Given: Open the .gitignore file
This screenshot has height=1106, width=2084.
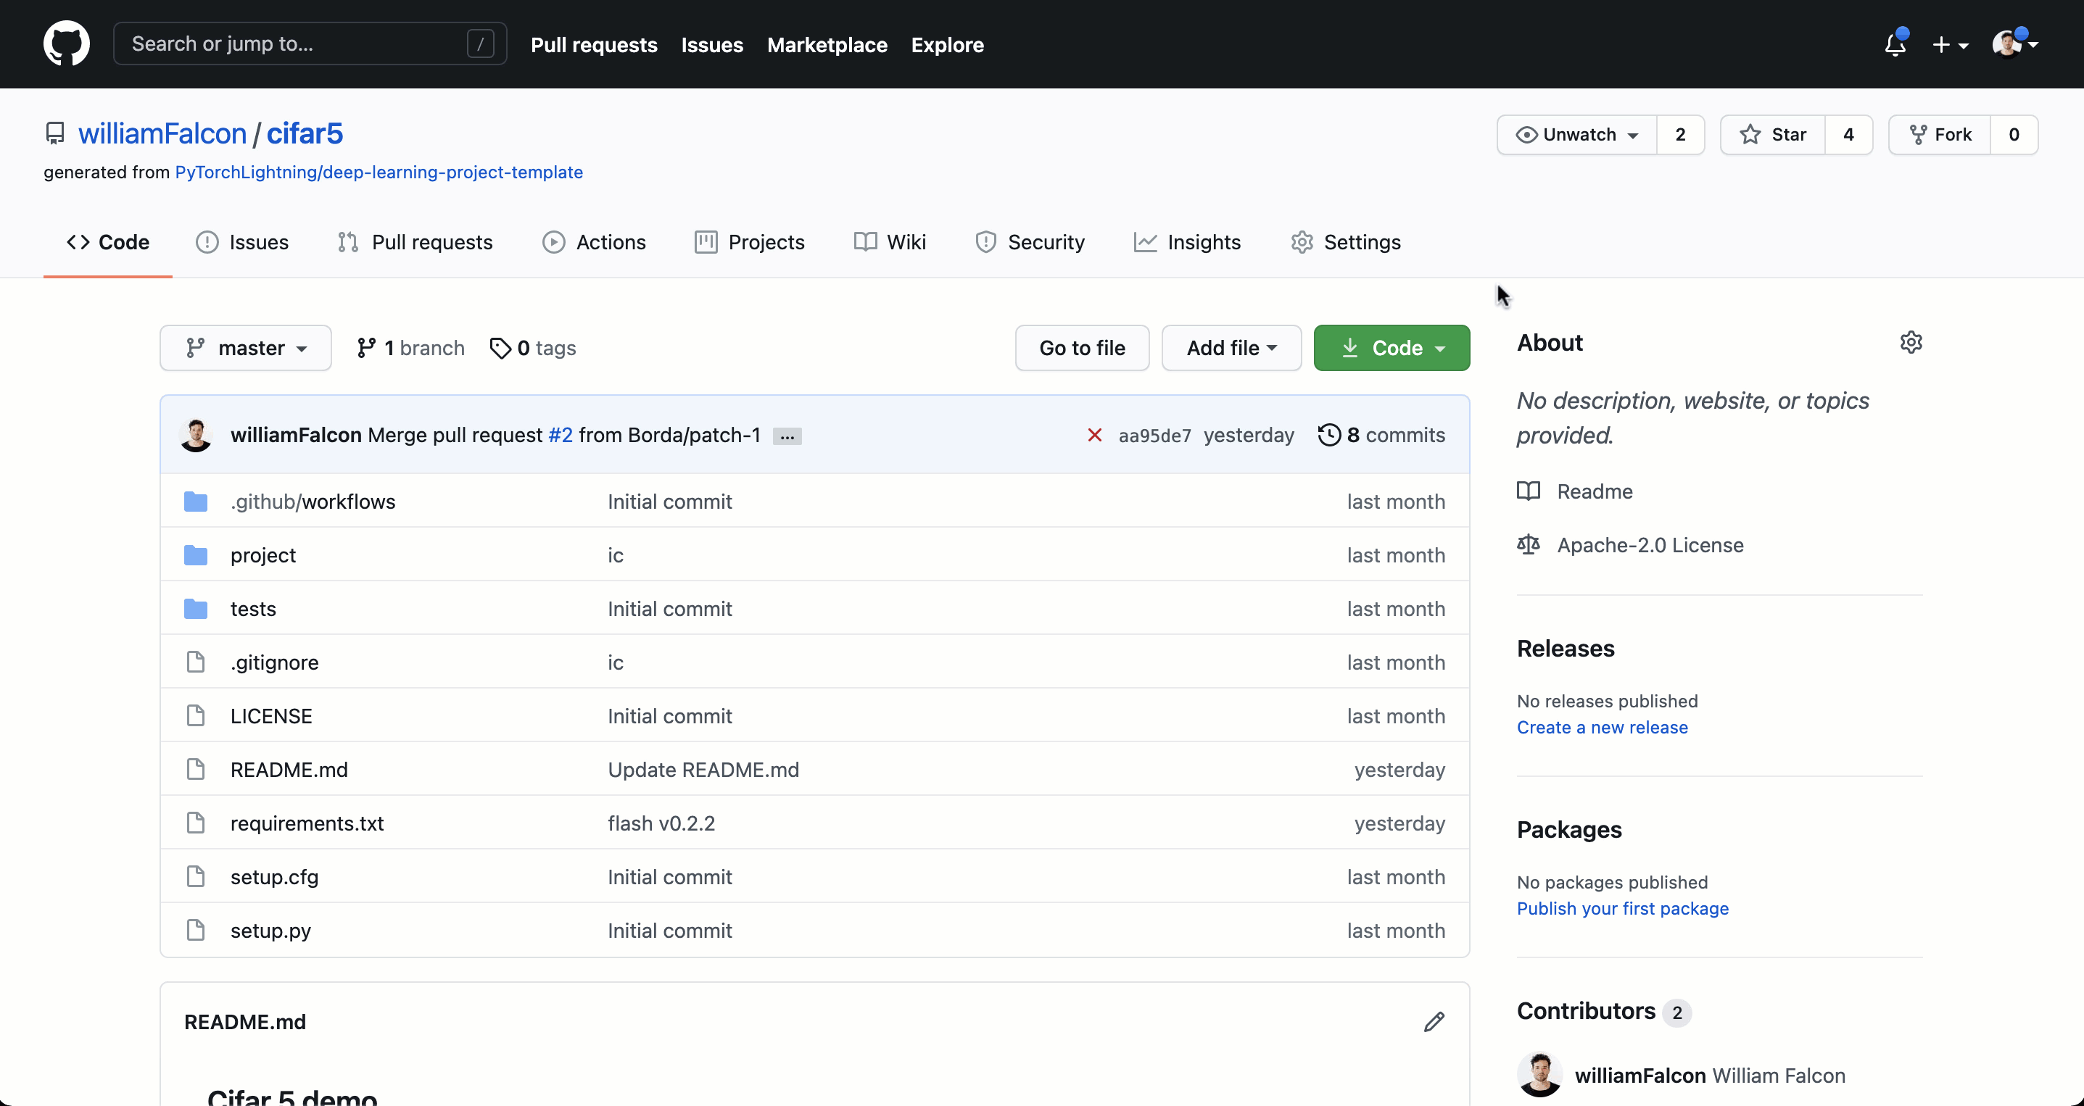Looking at the screenshot, I should click(274, 662).
